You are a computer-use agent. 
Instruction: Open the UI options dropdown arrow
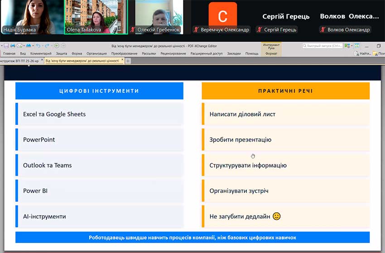(351, 46)
